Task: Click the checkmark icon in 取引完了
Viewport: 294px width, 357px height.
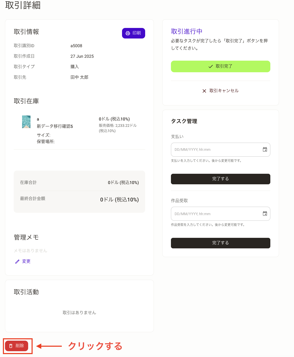Action: coord(211,66)
